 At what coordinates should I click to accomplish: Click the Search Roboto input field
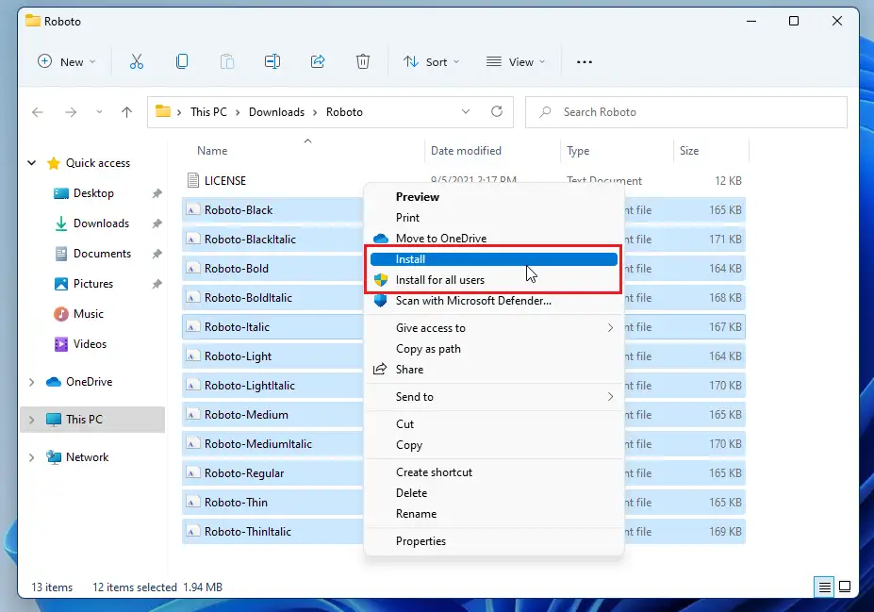686,112
